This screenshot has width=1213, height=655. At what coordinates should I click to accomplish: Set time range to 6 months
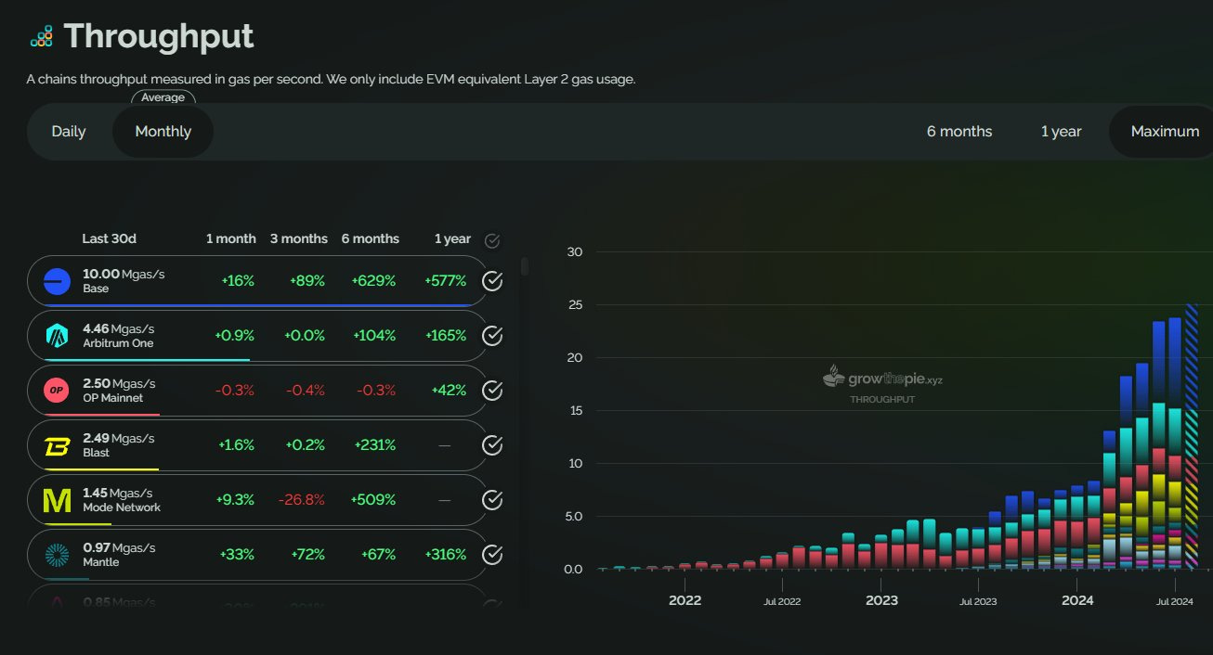pyautogui.click(x=959, y=131)
